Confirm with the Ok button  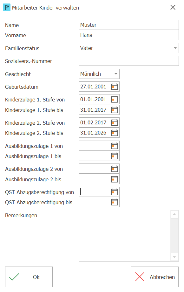29,277
